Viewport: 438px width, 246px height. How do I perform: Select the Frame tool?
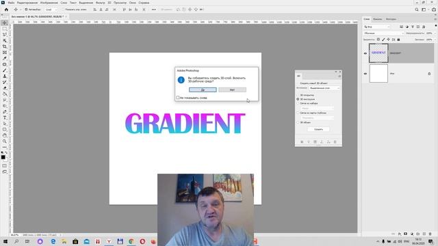[x=5, y=53]
